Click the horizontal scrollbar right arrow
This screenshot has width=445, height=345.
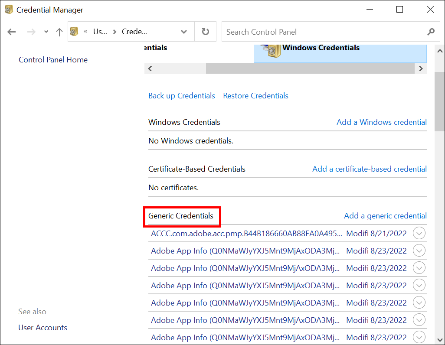(x=420, y=68)
